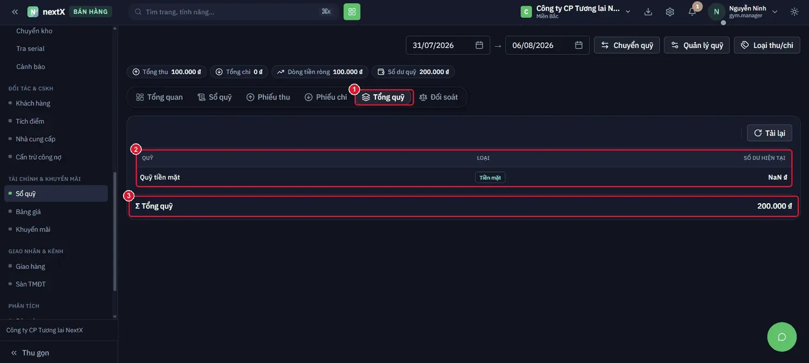The width and height of the screenshot is (809, 363).
Task: Open Nhà cung cấp in the sidebar
Action: tap(36, 139)
